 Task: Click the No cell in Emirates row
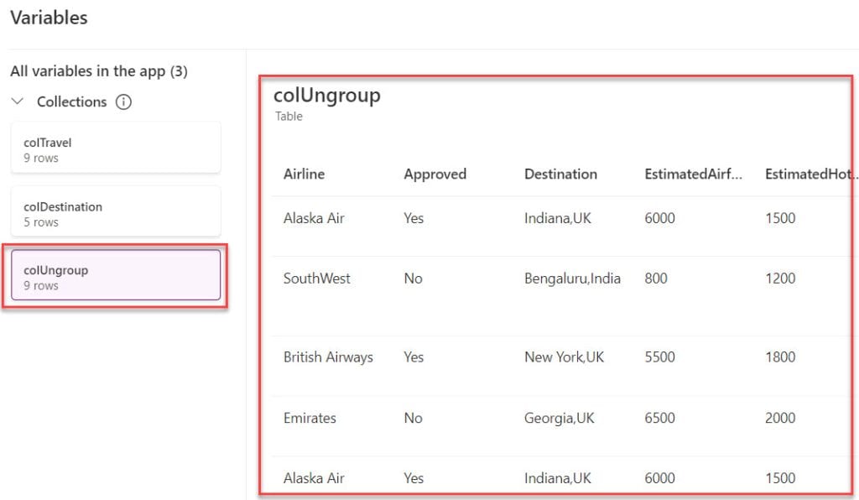pos(413,418)
